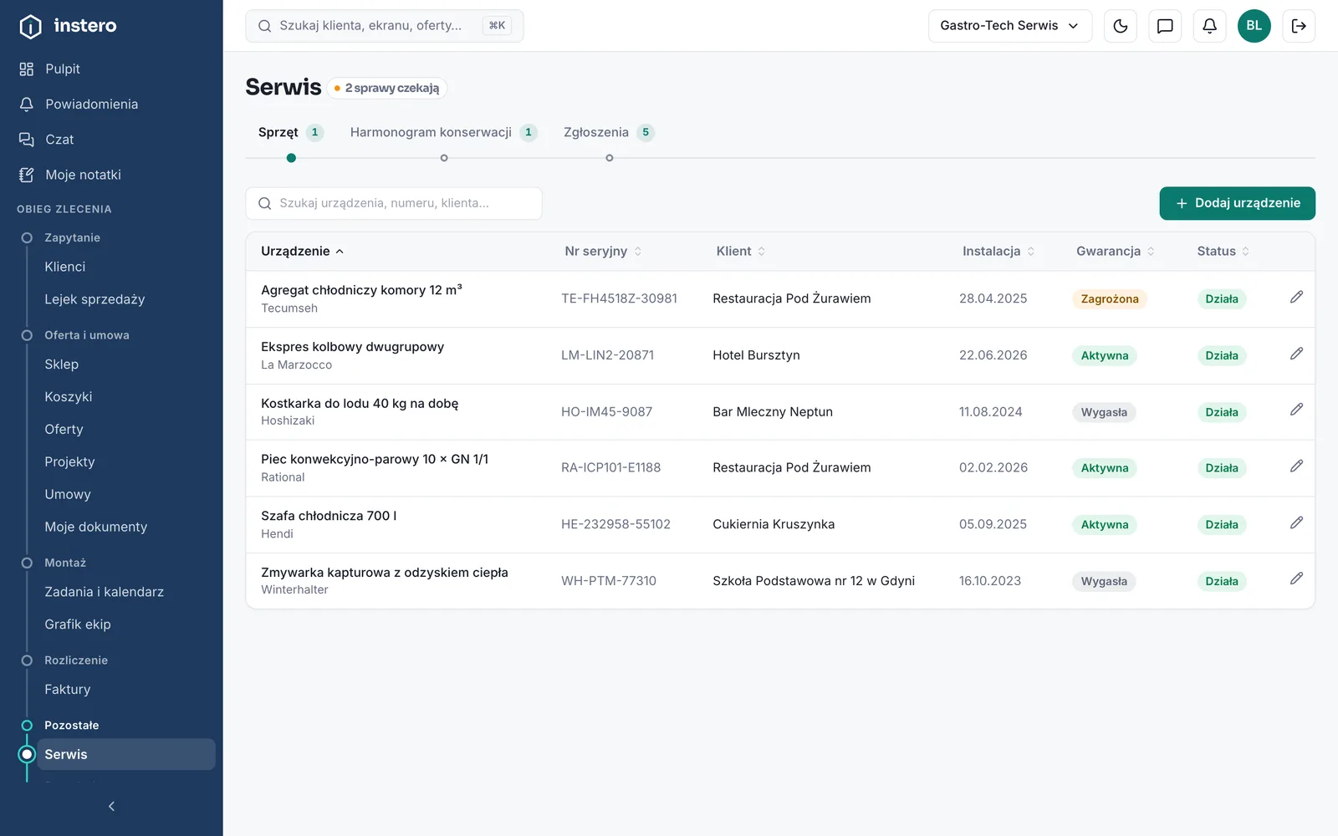Sort table by Klient column
Screen dimensions: 1338x836
[741, 251]
